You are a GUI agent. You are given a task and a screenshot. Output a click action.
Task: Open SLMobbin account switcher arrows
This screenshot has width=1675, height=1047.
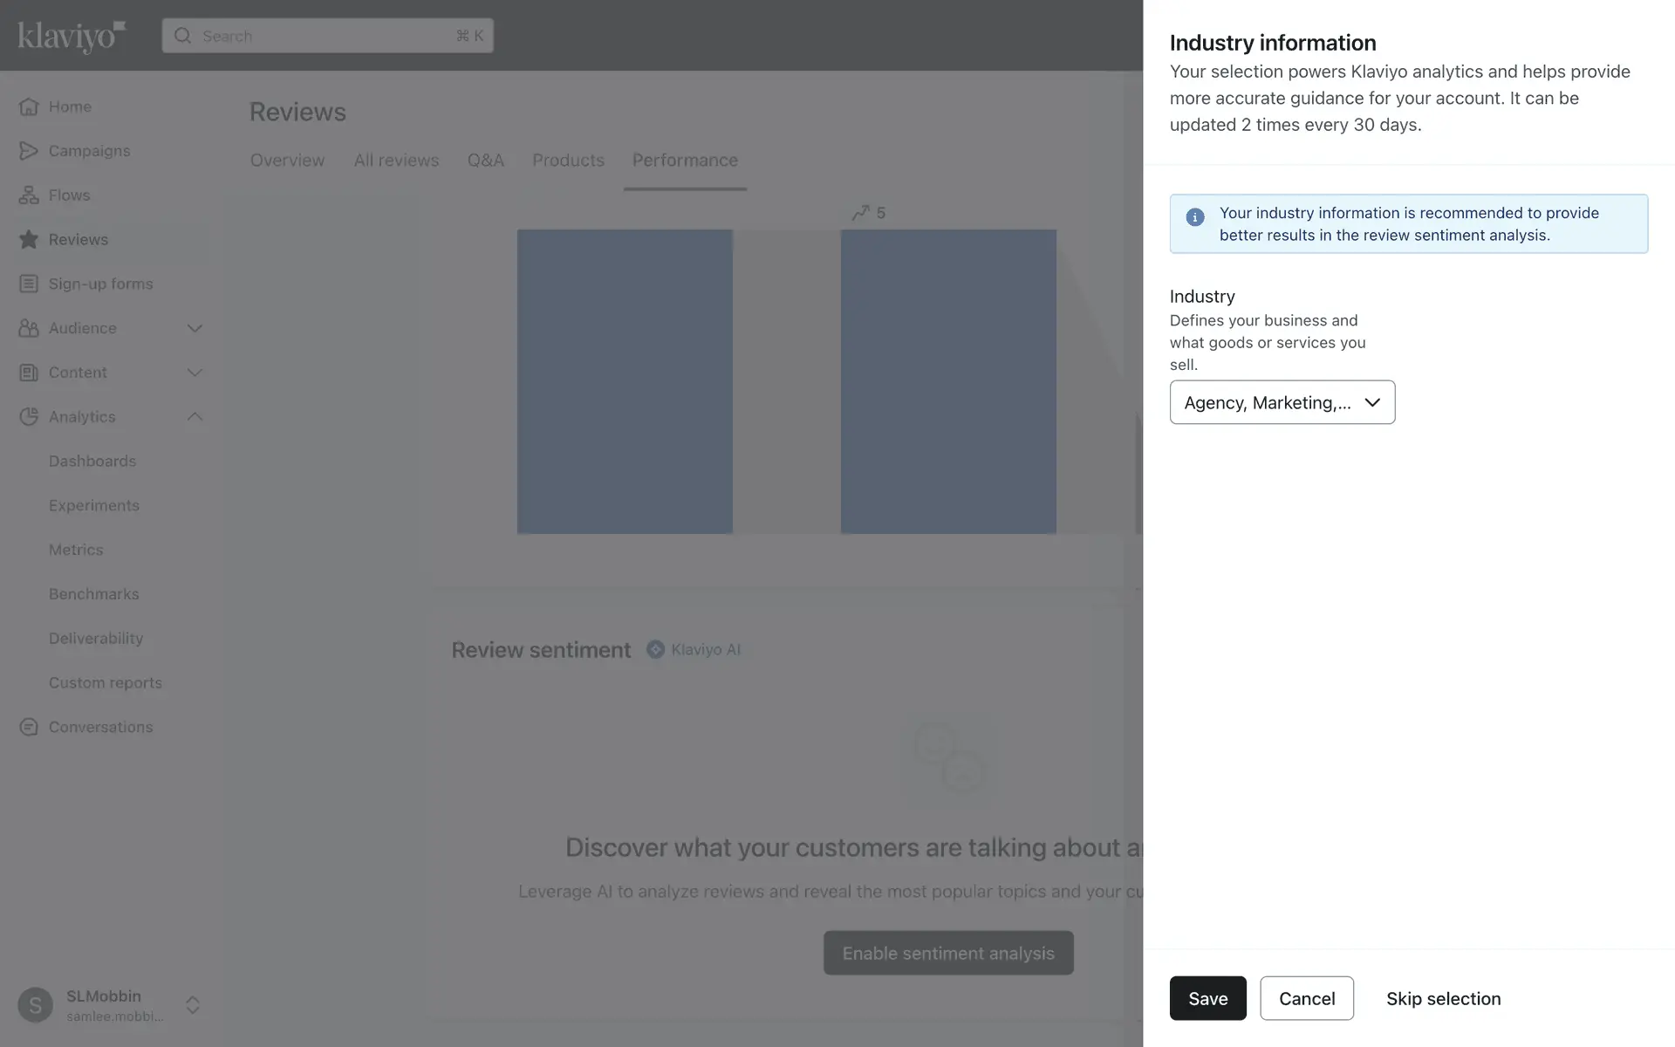coord(193,1005)
